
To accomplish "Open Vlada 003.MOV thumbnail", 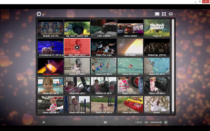I will click(130, 67).
